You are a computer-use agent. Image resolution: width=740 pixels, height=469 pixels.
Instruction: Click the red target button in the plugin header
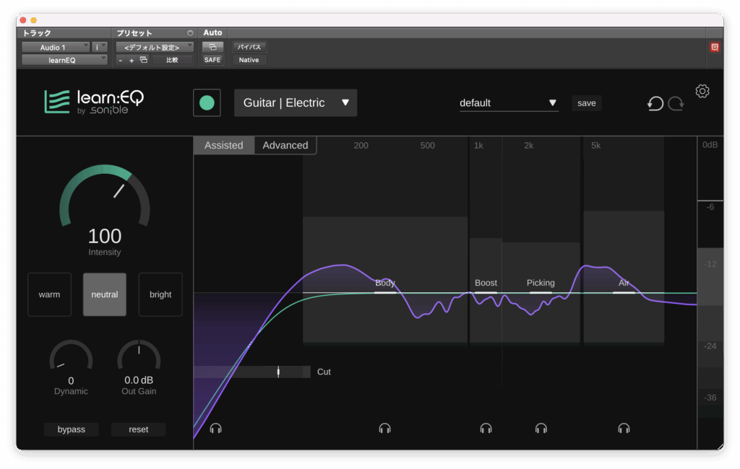point(715,47)
